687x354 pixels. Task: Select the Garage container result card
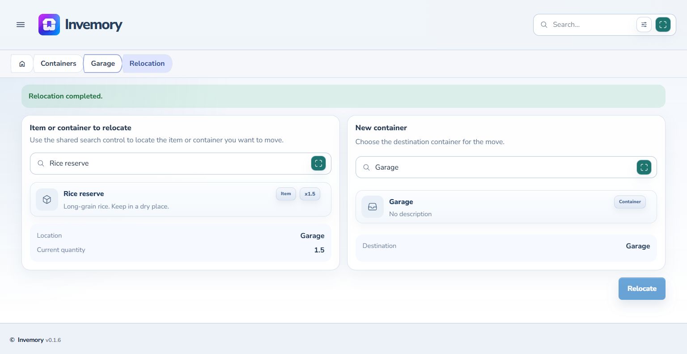[506, 207]
